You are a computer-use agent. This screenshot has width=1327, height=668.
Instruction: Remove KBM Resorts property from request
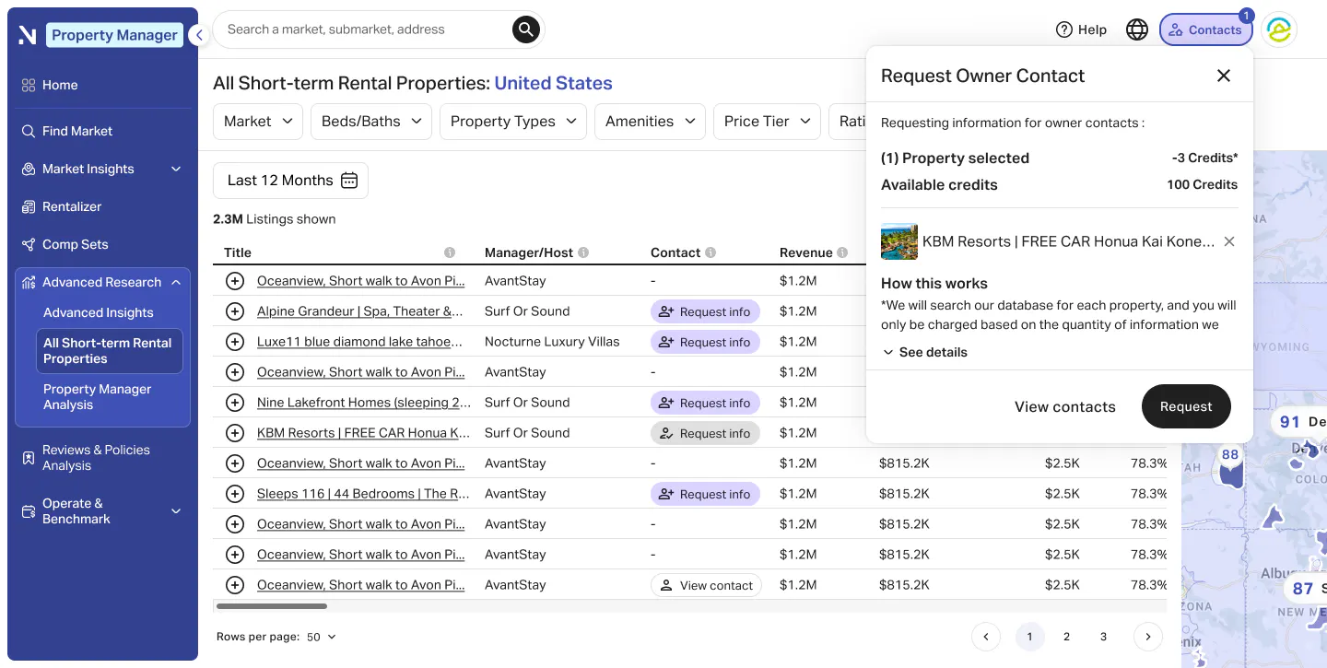pos(1229,241)
